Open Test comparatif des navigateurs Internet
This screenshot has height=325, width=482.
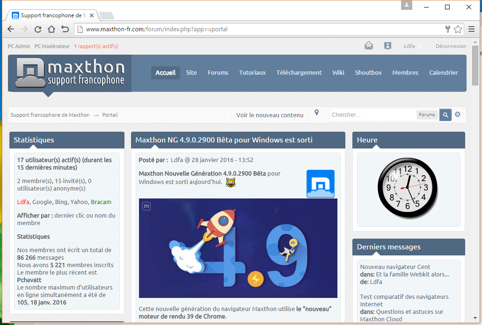pos(404,300)
